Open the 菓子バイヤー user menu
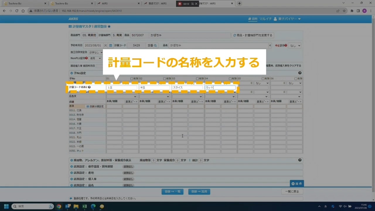 [287, 19]
